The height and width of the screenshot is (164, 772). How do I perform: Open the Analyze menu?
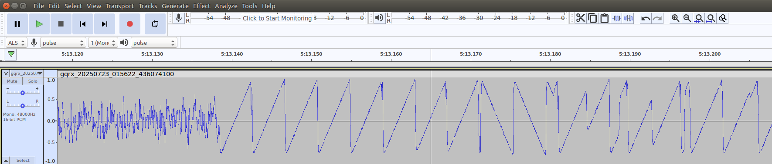pos(226,6)
